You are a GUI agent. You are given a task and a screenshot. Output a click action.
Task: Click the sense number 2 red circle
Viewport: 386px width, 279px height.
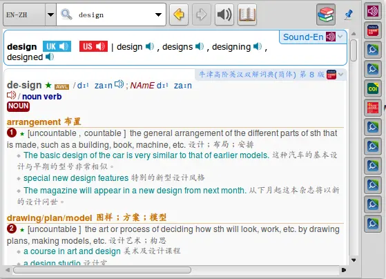[x=12, y=229]
